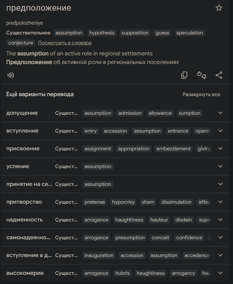Play pronunciation with the speaker icon
Screen dimensions: 233x284
tap(11, 75)
